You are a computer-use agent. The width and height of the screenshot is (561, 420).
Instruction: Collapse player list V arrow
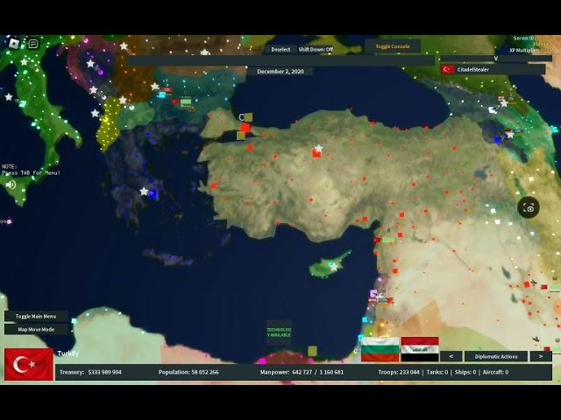tap(496, 59)
